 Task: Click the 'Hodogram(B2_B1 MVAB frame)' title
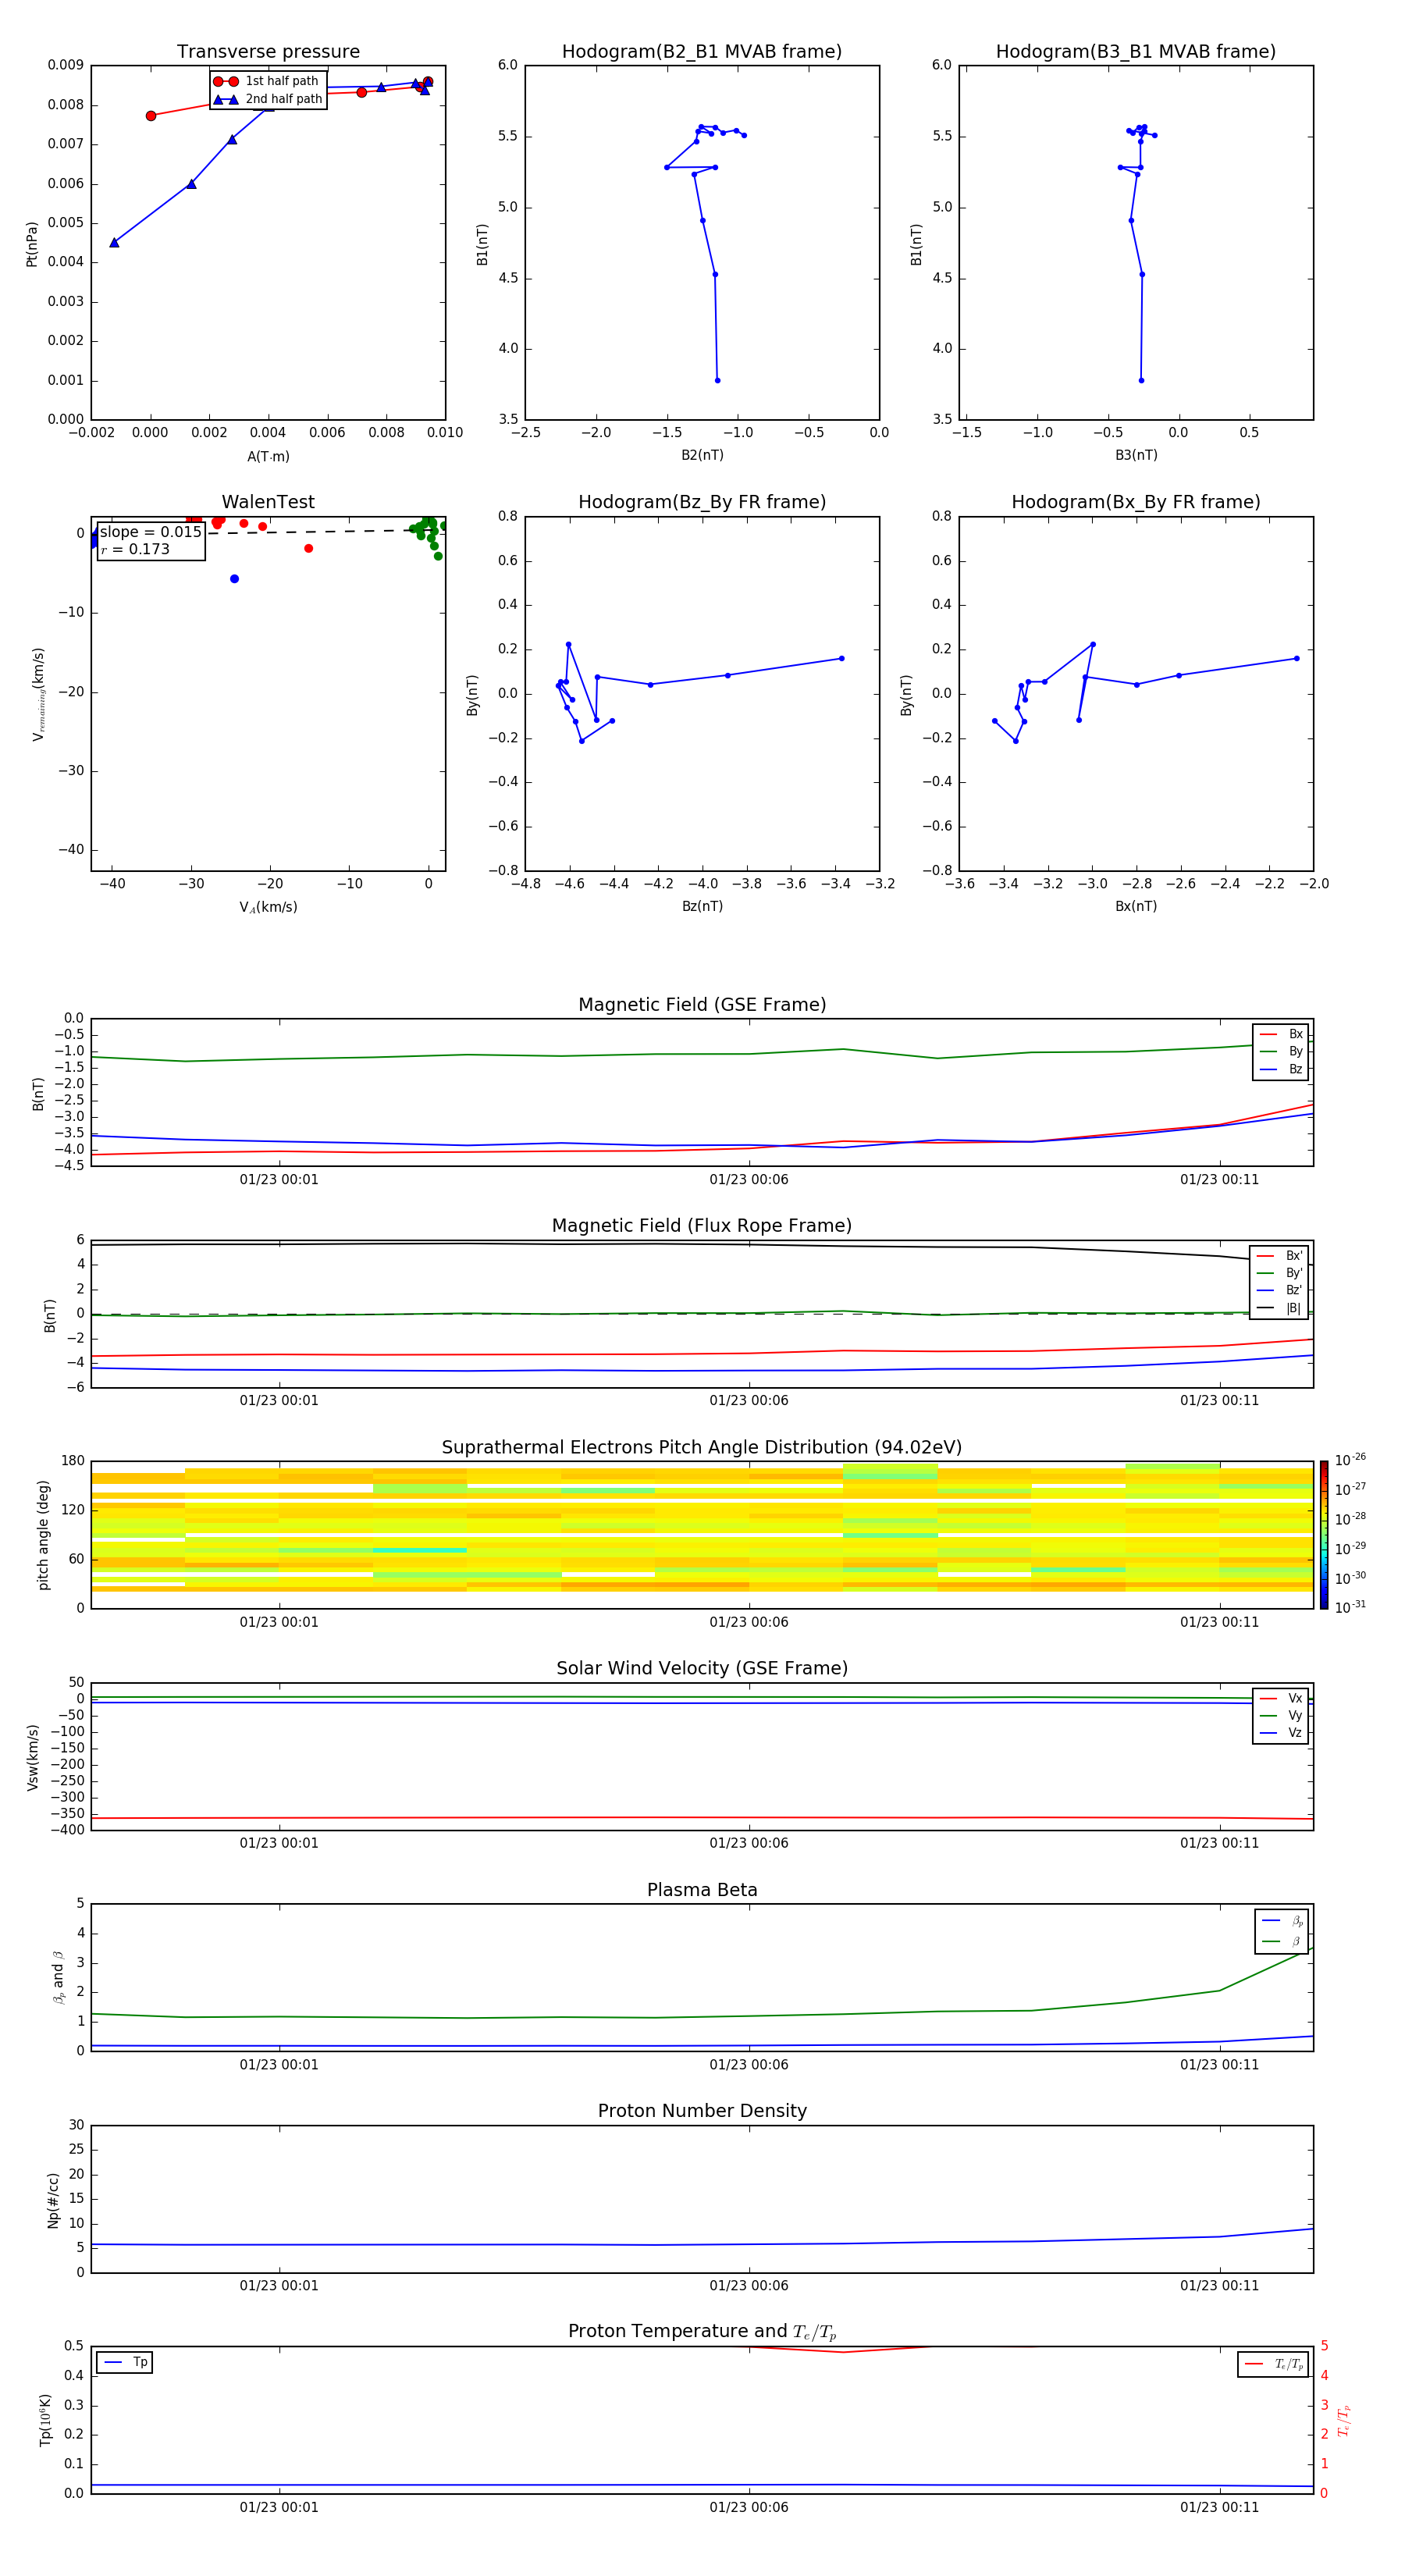tap(702, 52)
